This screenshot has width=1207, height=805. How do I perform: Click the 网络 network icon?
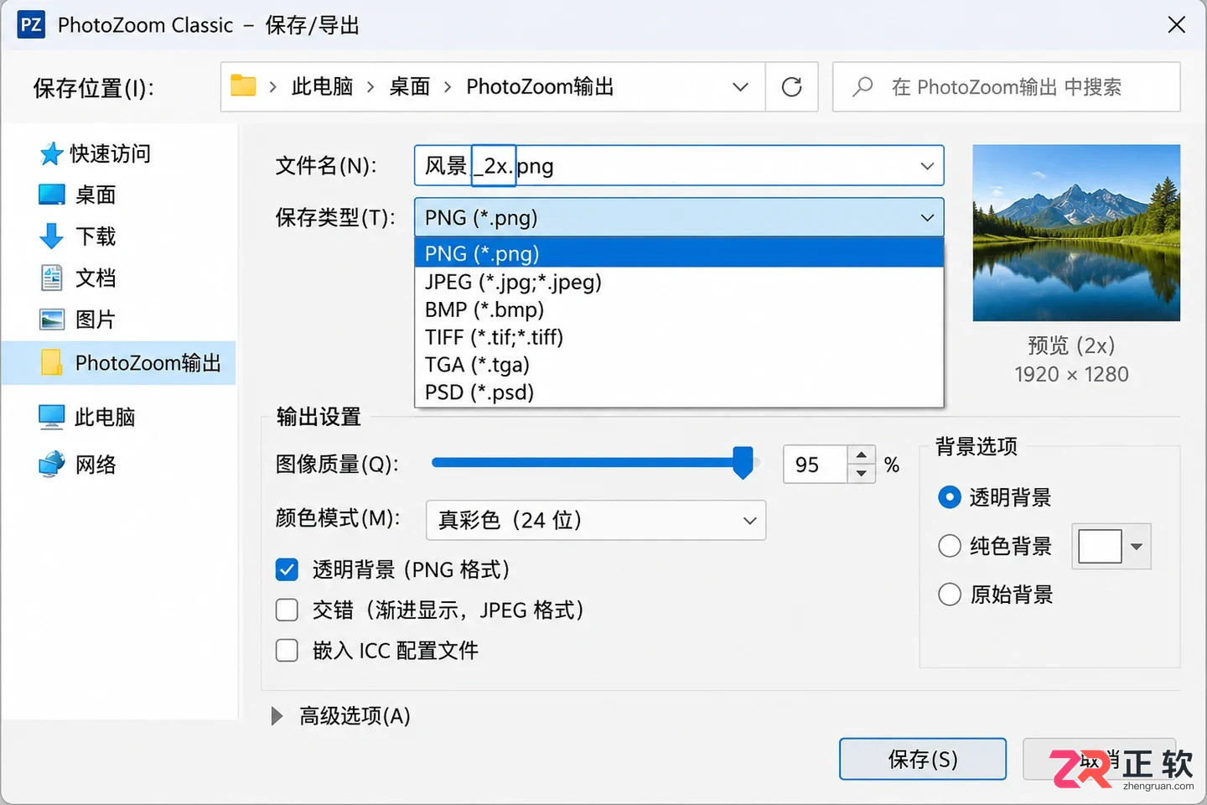[51, 464]
